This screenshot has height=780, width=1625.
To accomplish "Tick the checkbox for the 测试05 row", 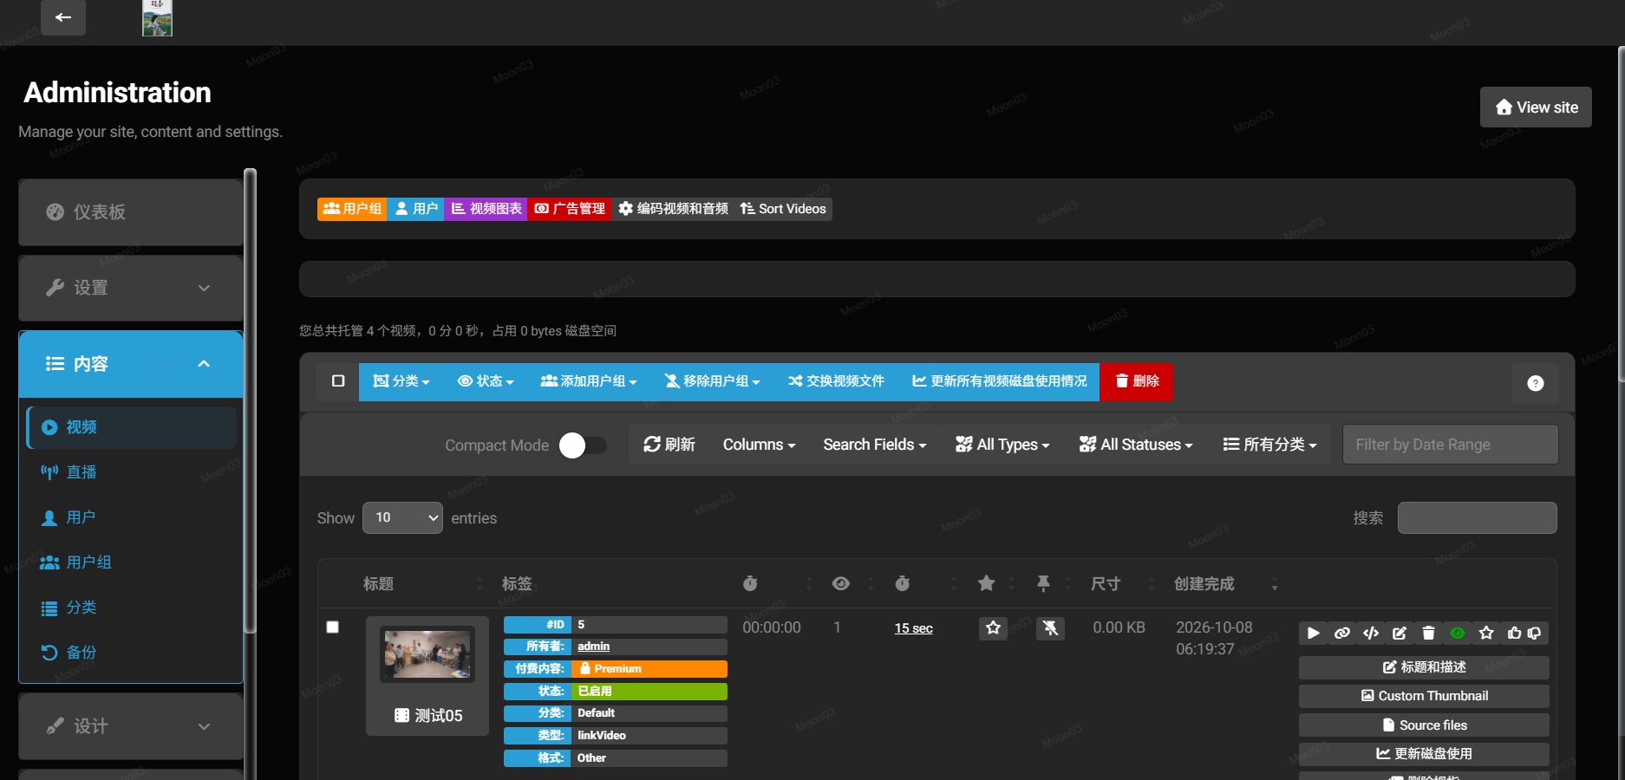I will [x=332, y=627].
